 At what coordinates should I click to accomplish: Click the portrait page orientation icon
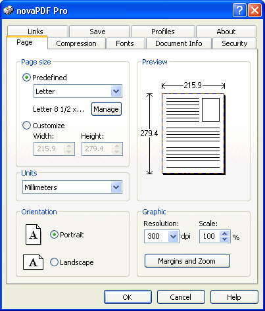[34, 234]
